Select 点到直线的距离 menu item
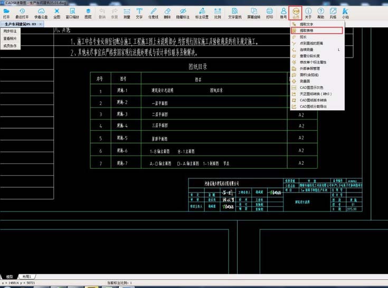 [x=317, y=43]
